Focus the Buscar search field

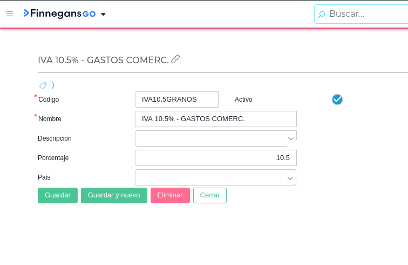point(367,14)
